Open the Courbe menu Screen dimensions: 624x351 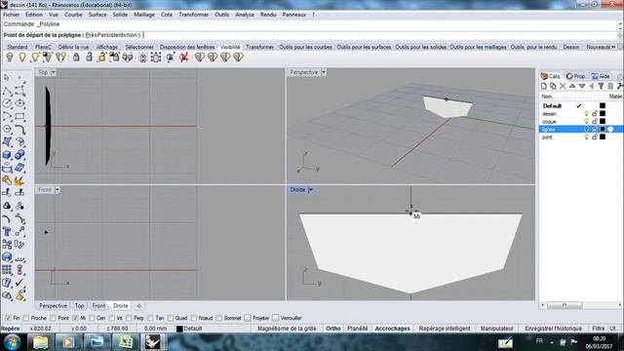(73, 15)
